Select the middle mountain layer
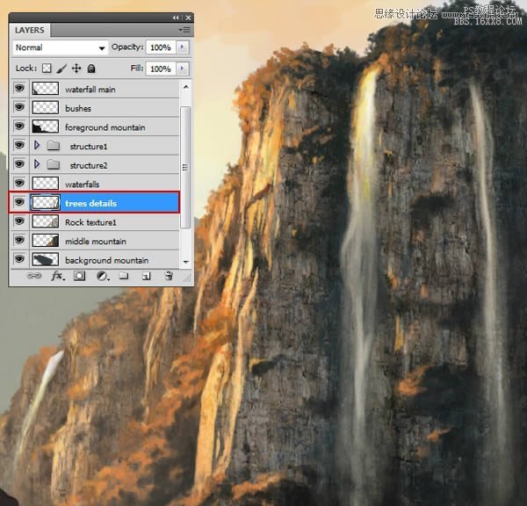This screenshot has width=527, height=506. point(95,241)
